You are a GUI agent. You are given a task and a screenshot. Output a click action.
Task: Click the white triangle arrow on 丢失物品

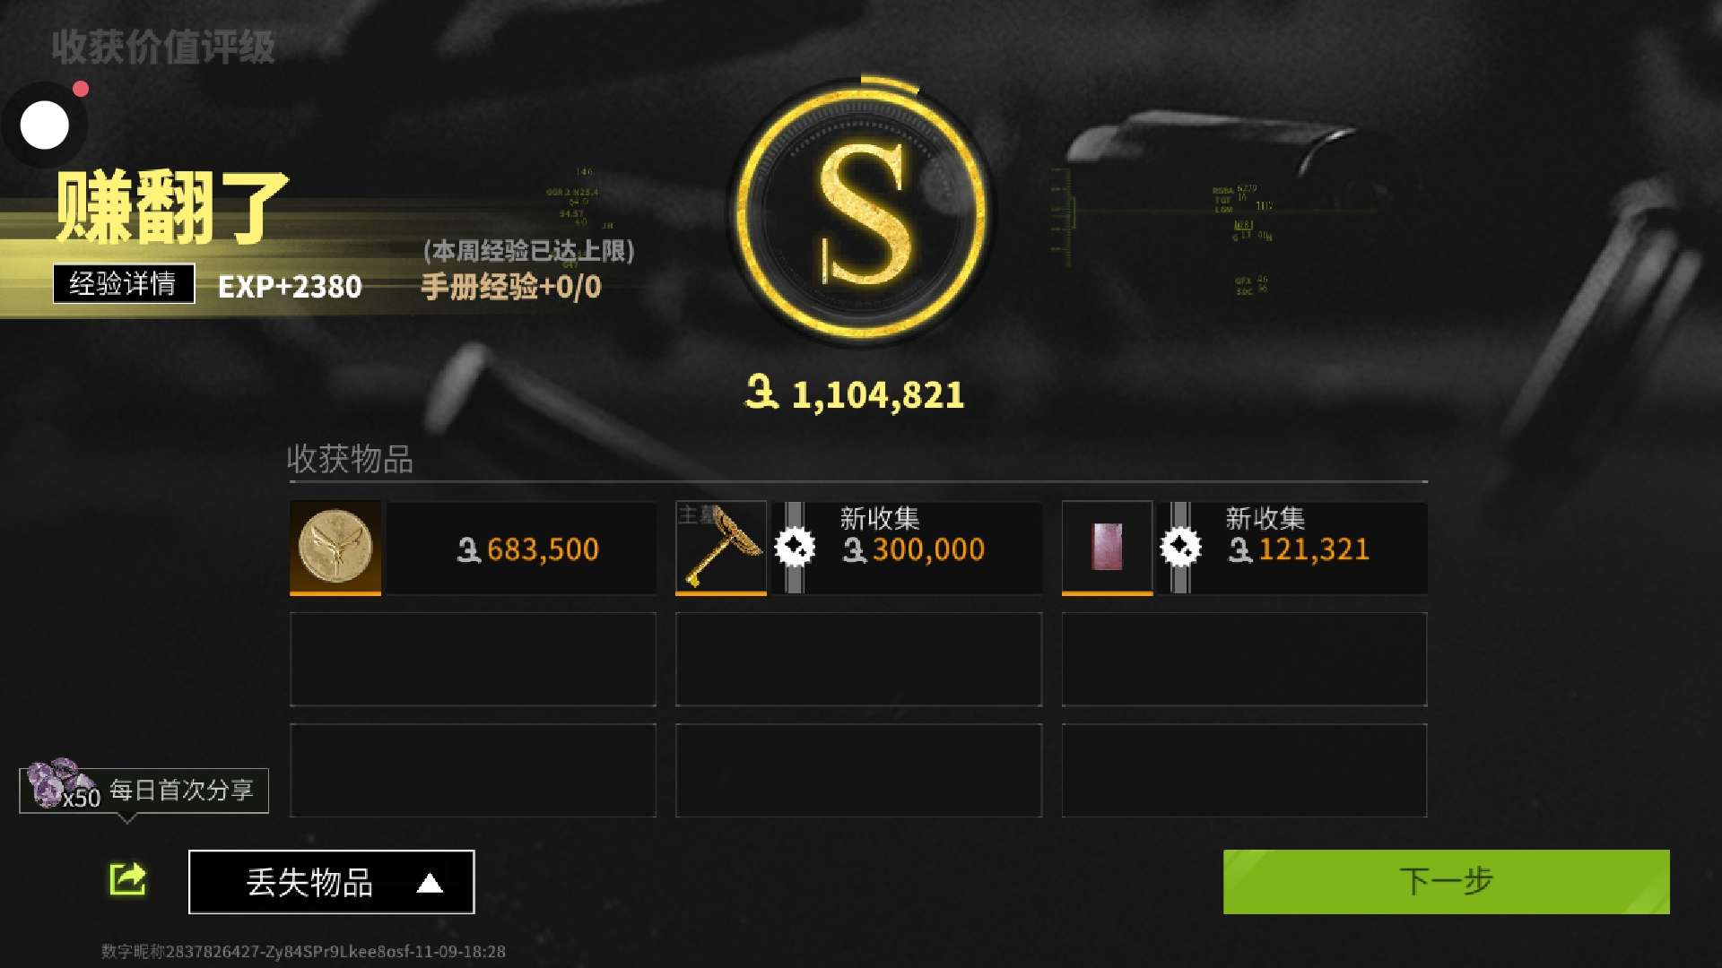(x=430, y=884)
